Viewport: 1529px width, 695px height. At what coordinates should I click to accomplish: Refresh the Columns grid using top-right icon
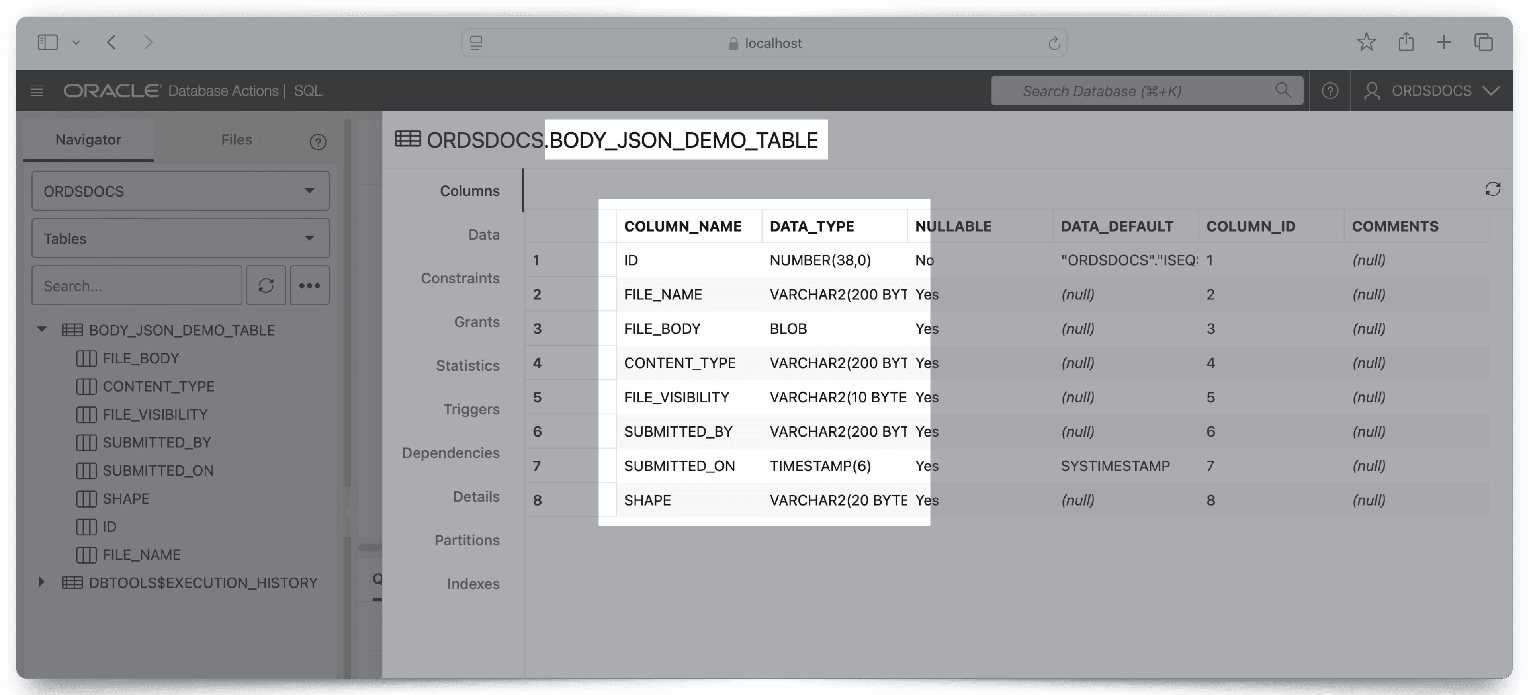pos(1492,189)
